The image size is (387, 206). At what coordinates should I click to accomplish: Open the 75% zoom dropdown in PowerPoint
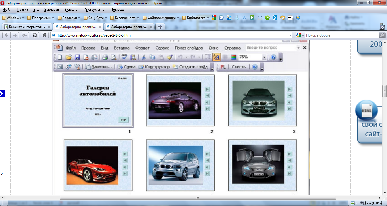click(264, 57)
